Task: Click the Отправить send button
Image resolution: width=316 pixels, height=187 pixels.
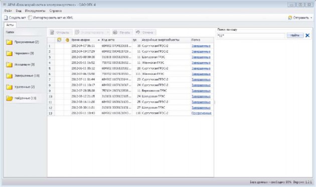Action: click(298, 18)
